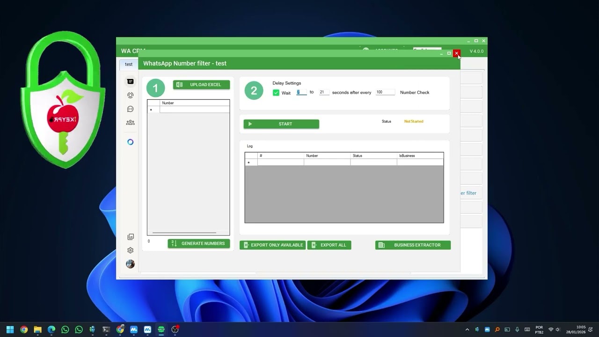Minimize the WhatsApp Number filter window
Screen dimensions: 599x337
[x=441, y=53]
